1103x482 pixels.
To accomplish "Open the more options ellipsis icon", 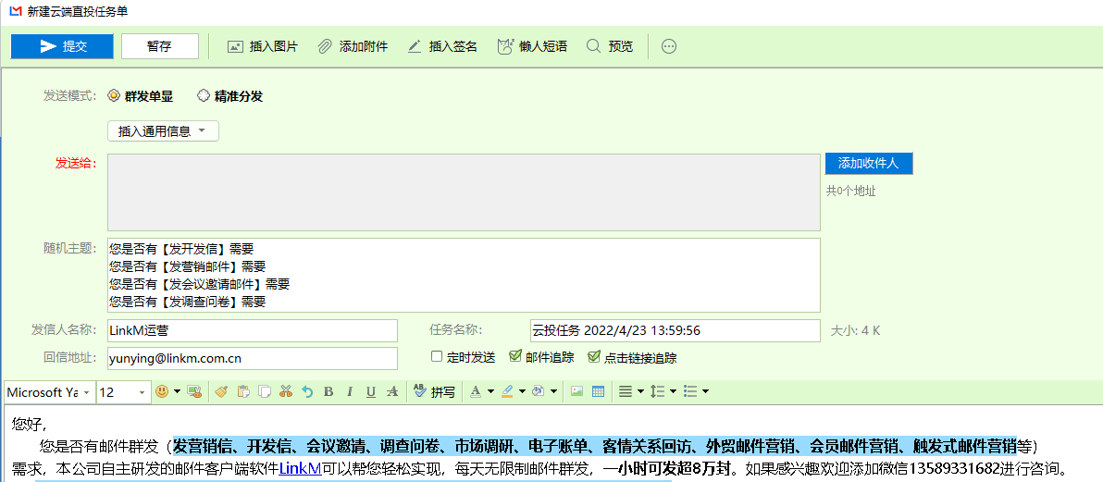I will click(669, 46).
